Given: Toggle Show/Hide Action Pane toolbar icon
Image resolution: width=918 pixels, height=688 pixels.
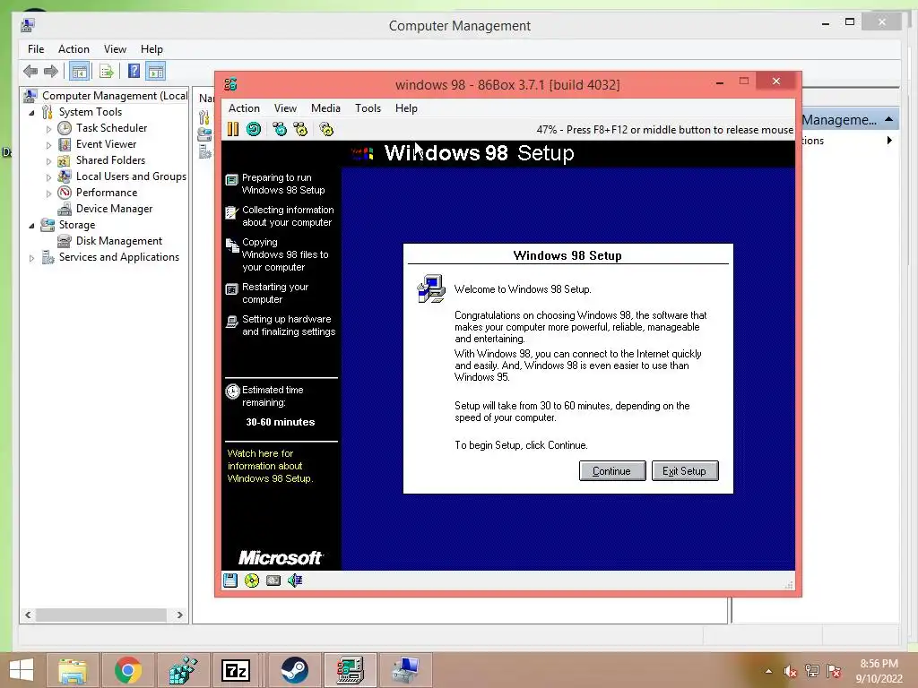Looking at the screenshot, I should [x=156, y=72].
